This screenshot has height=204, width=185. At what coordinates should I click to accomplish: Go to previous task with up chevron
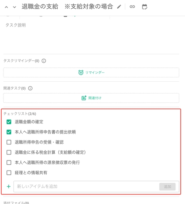(x=7, y=7)
